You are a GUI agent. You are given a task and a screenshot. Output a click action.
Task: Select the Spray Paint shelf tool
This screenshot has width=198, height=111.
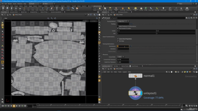pyautogui.click(x=52, y=9)
